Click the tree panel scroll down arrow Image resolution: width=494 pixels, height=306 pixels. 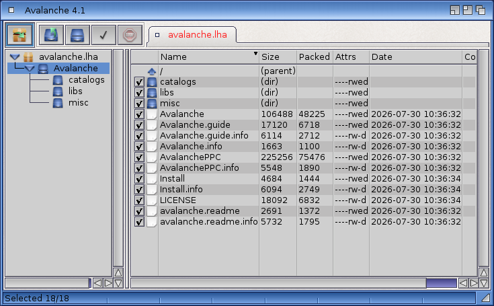click(x=118, y=283)
